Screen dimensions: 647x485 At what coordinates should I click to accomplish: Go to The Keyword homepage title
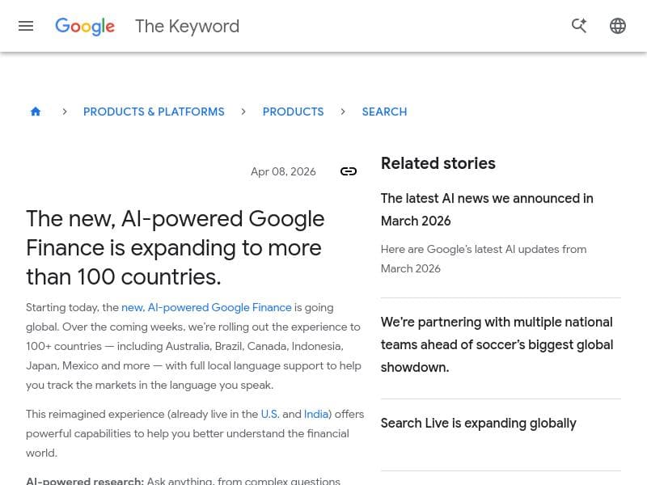pos(187,26)
